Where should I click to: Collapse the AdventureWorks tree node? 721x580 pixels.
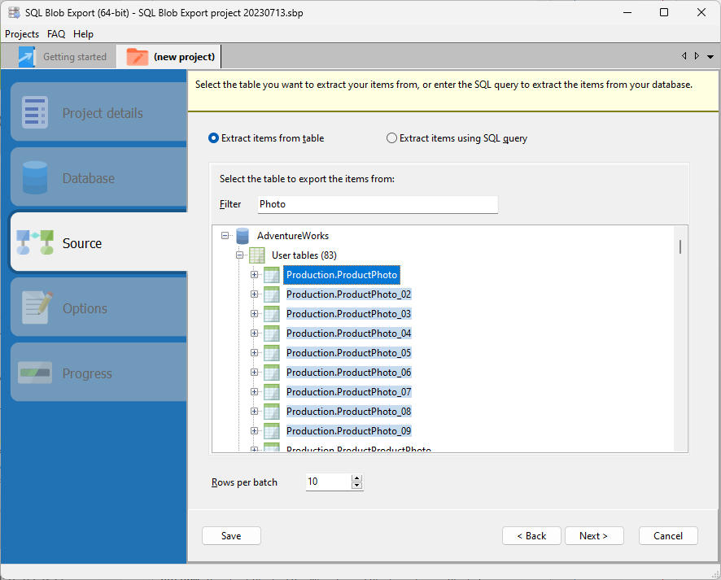pos(225,235)
